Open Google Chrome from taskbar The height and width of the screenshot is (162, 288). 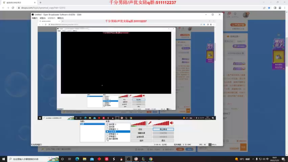pyautogui.click(x=150, y=159)
